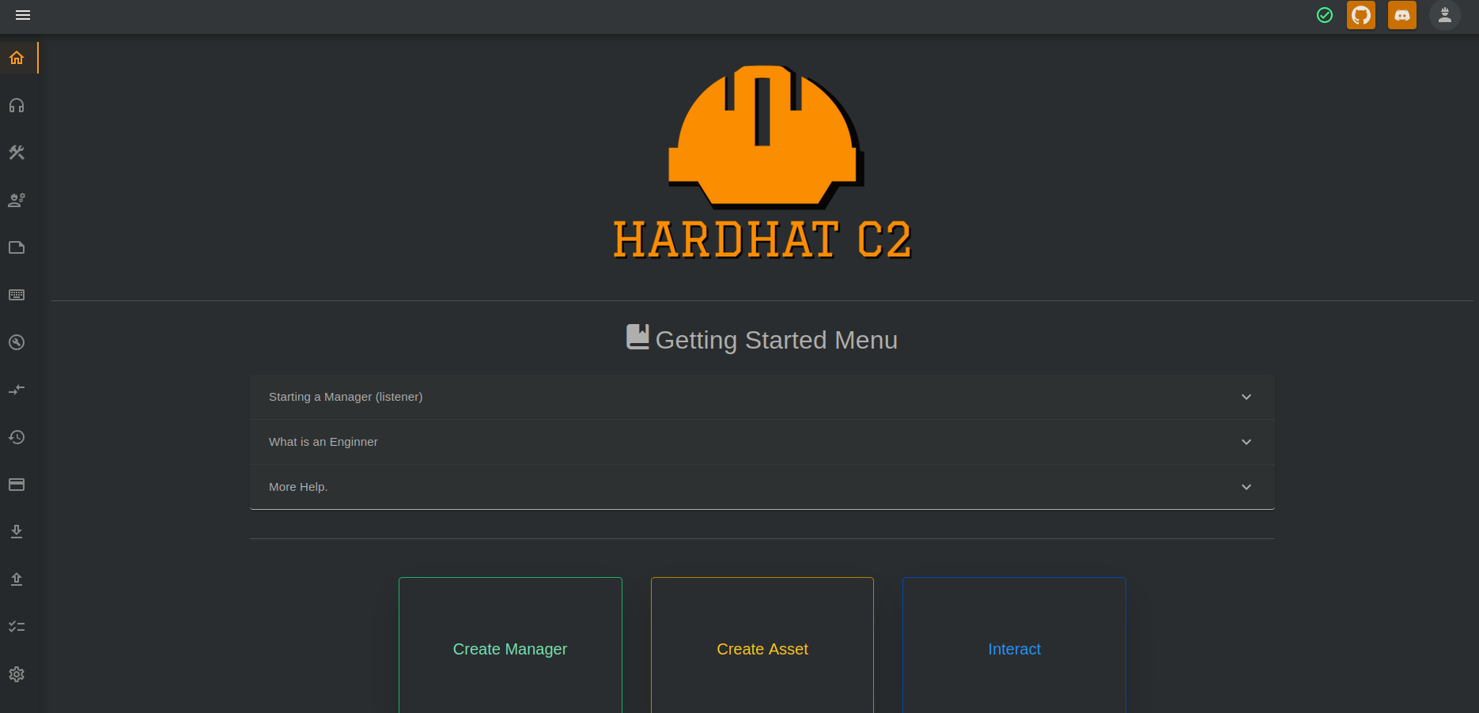Open the keyboard icon in sidebar
The height and width of the screenshot is (713, 1479).
point(17,295)
